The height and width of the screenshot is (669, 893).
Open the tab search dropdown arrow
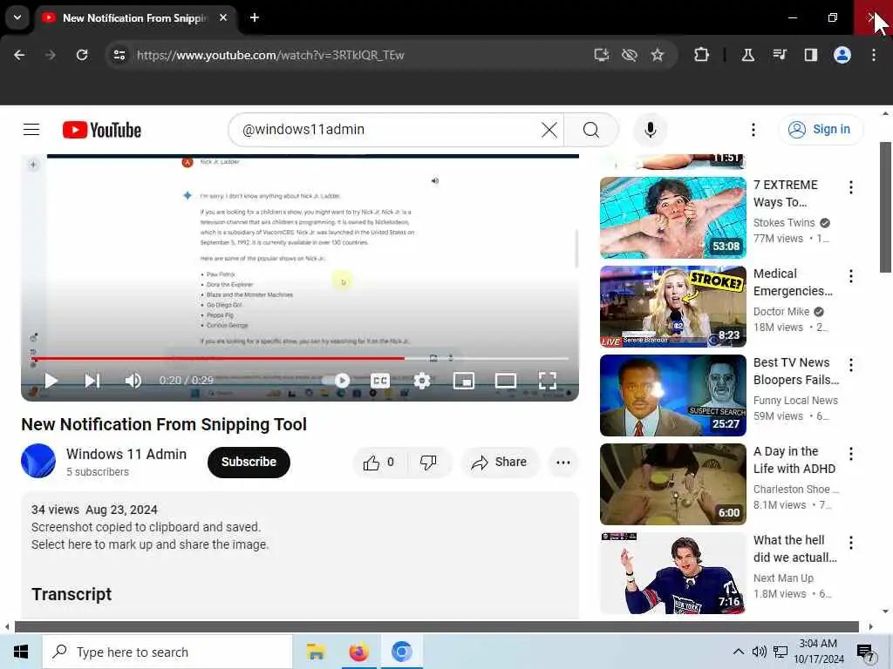17,17
